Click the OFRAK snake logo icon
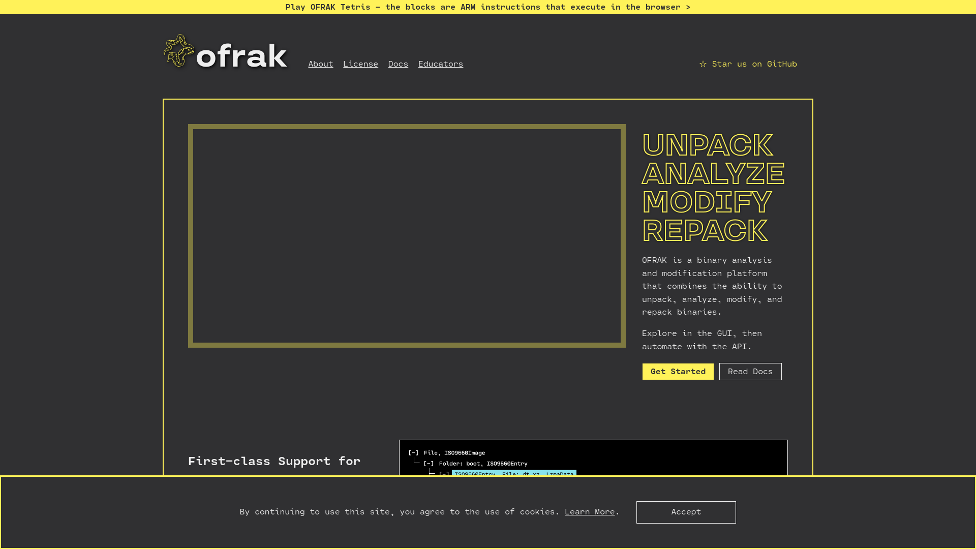Screen dimensions: 976x549 [x=179, y=51]
